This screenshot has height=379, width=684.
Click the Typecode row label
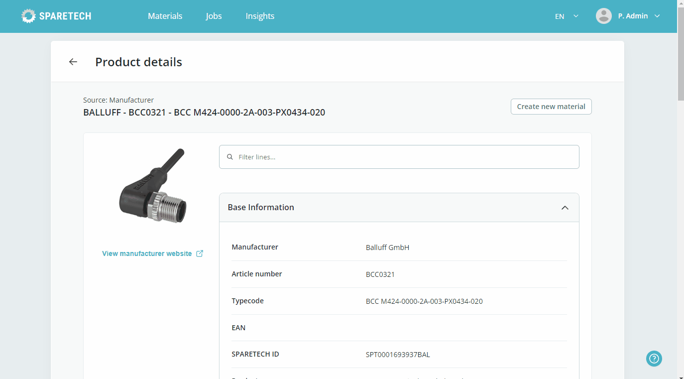coord(248,301)
